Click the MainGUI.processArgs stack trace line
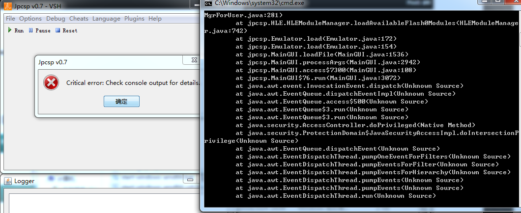Screen dimensions: 521x213 [x=328, y=62]
